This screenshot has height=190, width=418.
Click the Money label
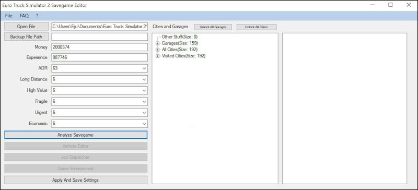tap(41, 47)
